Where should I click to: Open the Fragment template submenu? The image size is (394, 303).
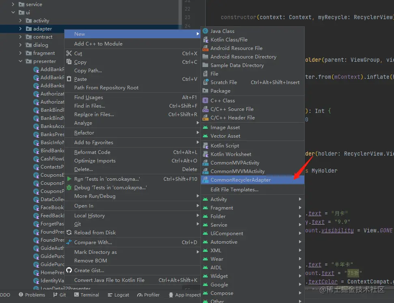point(252,208)
